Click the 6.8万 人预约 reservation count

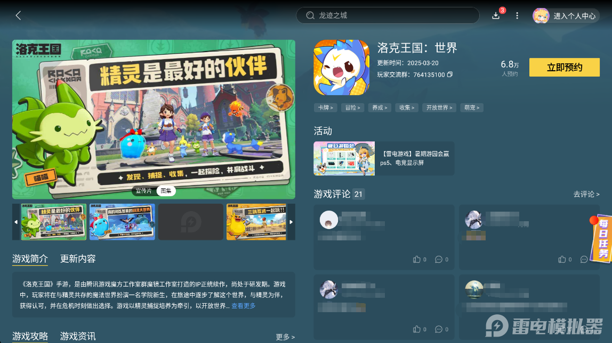510,68
